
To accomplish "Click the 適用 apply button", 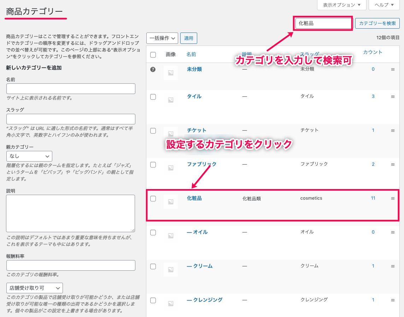I will tap(189, 38).
